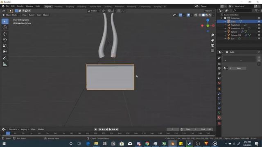Click the current frame marker
The image size is (262, 147).
pyautogui.click(x=8, y=134)
